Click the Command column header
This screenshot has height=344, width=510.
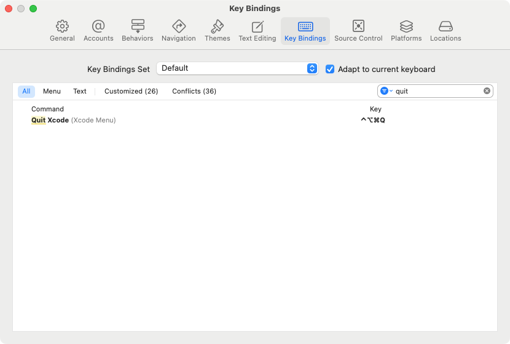47,109
